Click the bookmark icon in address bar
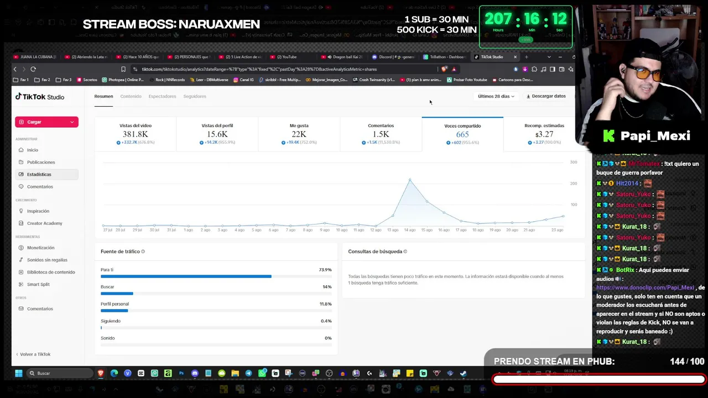This screenshot has width=708, height=398. click(123, 69)
